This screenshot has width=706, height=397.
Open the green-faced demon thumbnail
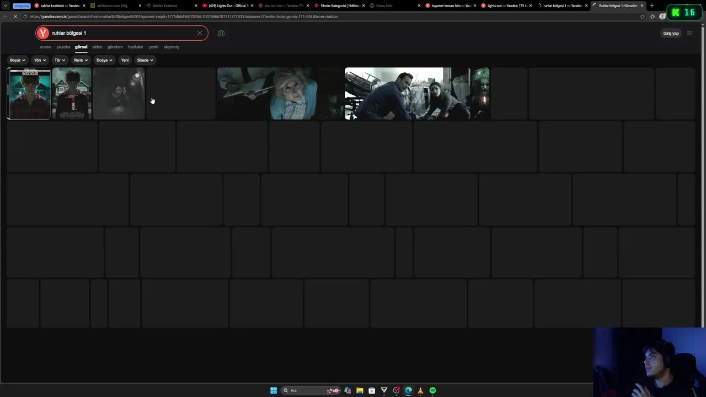(480, 93)
